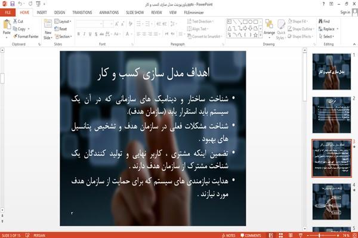Screen dimensions: 358x238
Task: Open Comments pane from status bar
Action: point(251,236)
